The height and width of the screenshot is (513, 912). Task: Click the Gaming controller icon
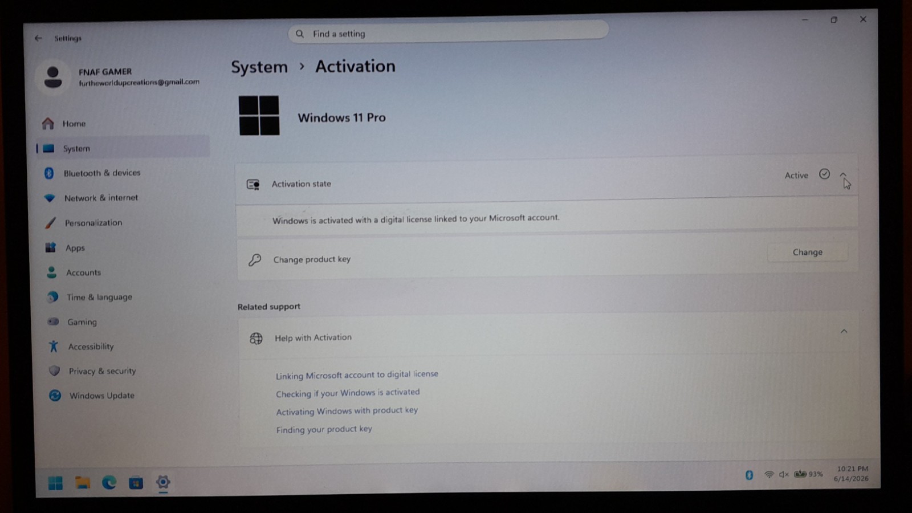54,321
